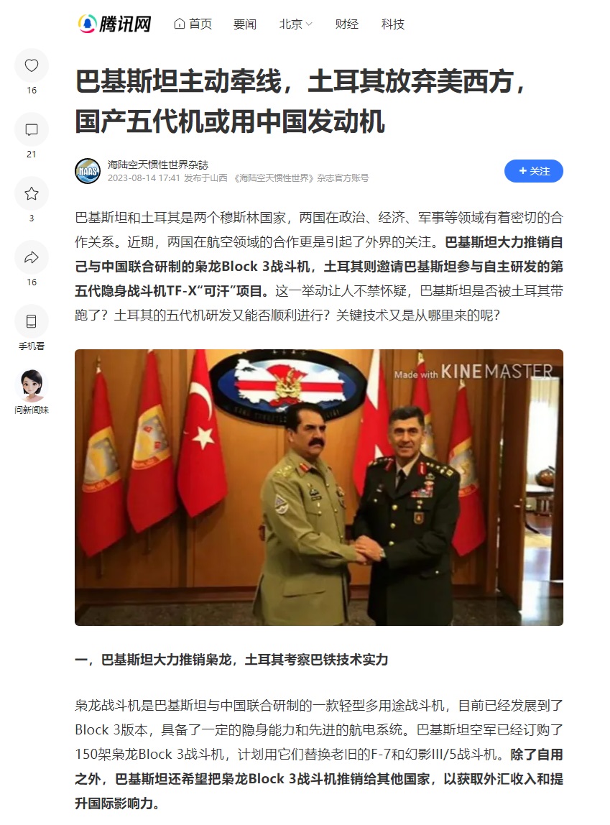This screenshot has height=825, width=610.
Task: Click the 海陆空天惯性世界 author avatar
Action: [x=88, y=171]
